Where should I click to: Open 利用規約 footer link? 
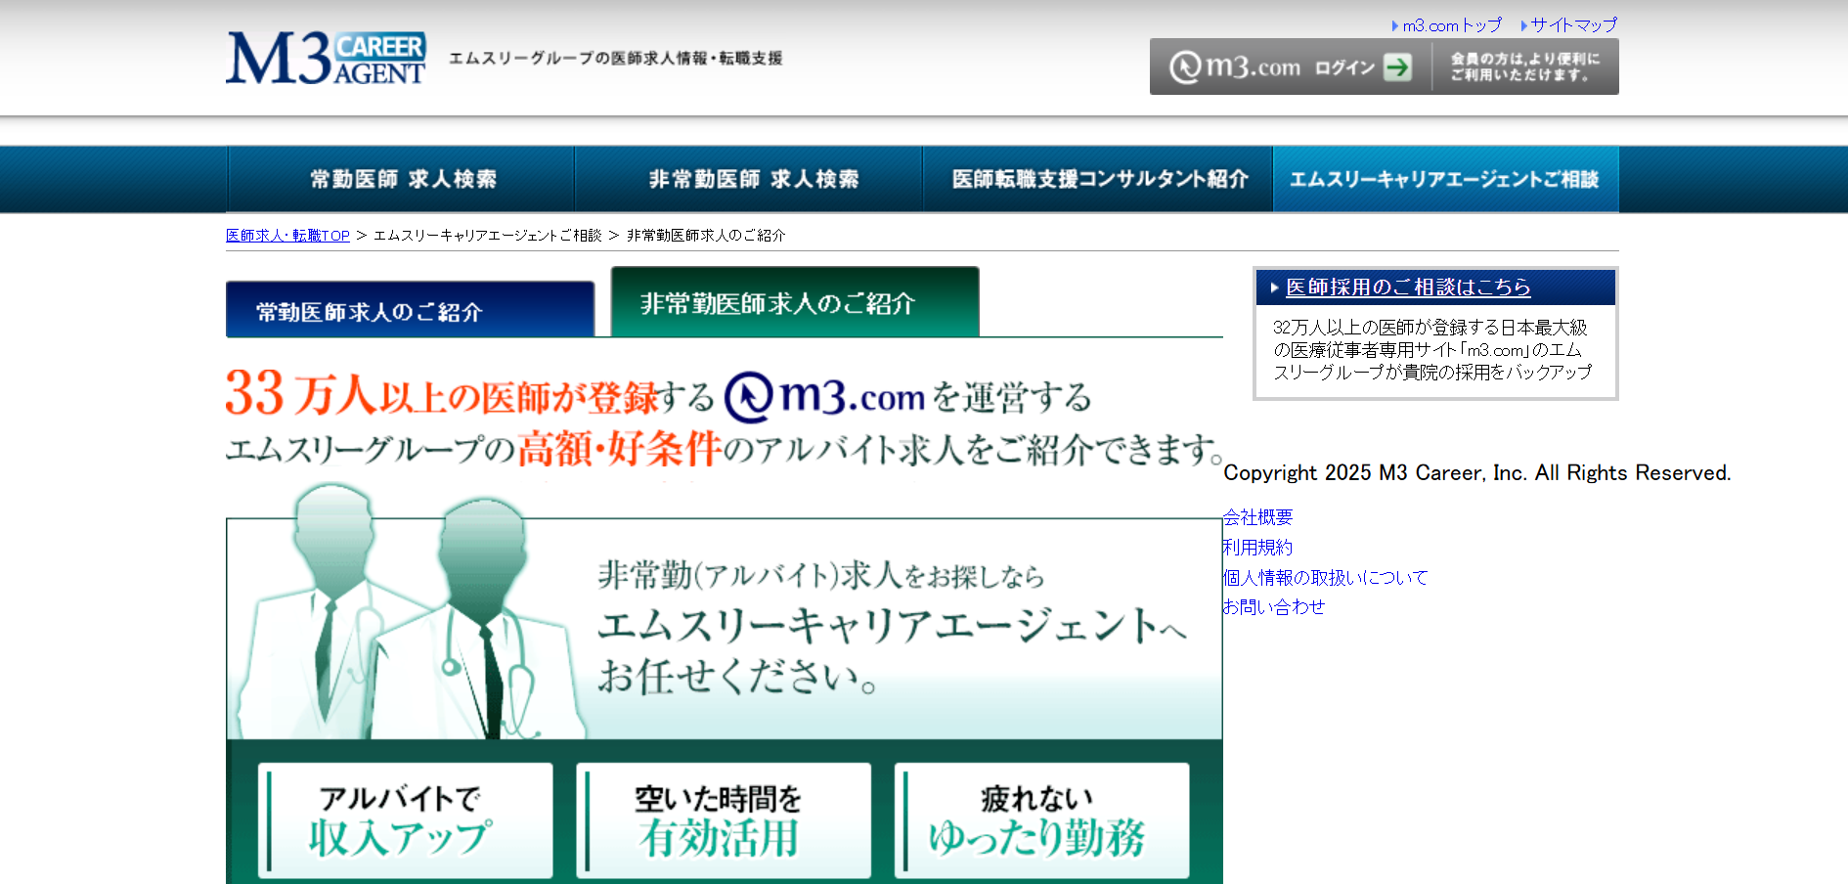[x=1257, y=548]
